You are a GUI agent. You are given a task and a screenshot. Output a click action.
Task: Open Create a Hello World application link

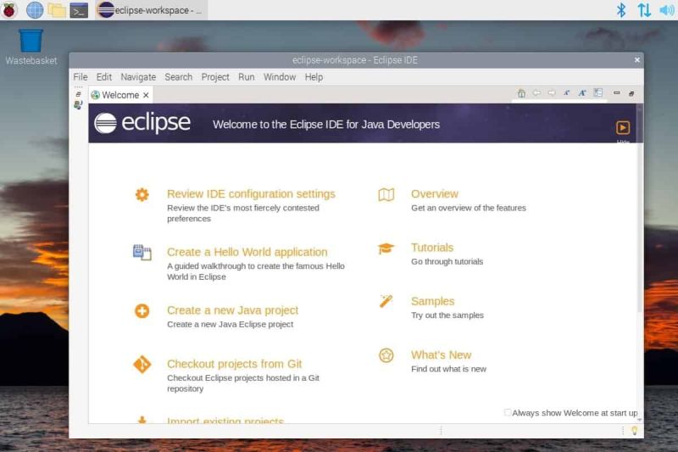coord(247,252)
